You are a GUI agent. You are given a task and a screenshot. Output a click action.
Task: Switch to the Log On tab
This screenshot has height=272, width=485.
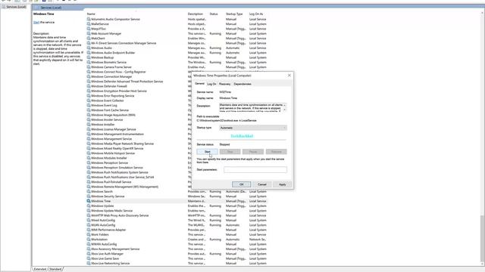[211, 84]
